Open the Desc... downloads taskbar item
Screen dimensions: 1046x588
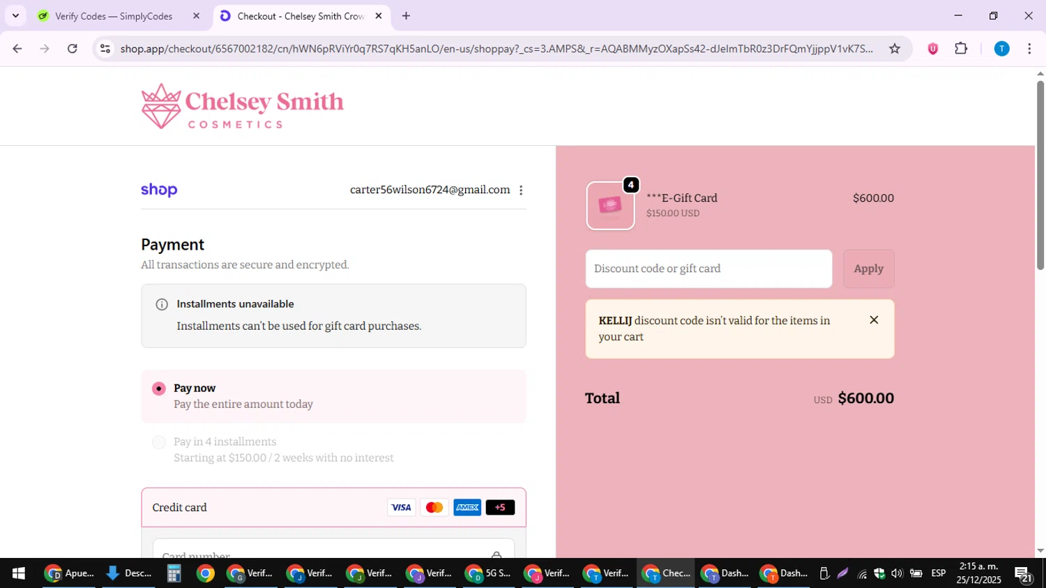(128, 573)
